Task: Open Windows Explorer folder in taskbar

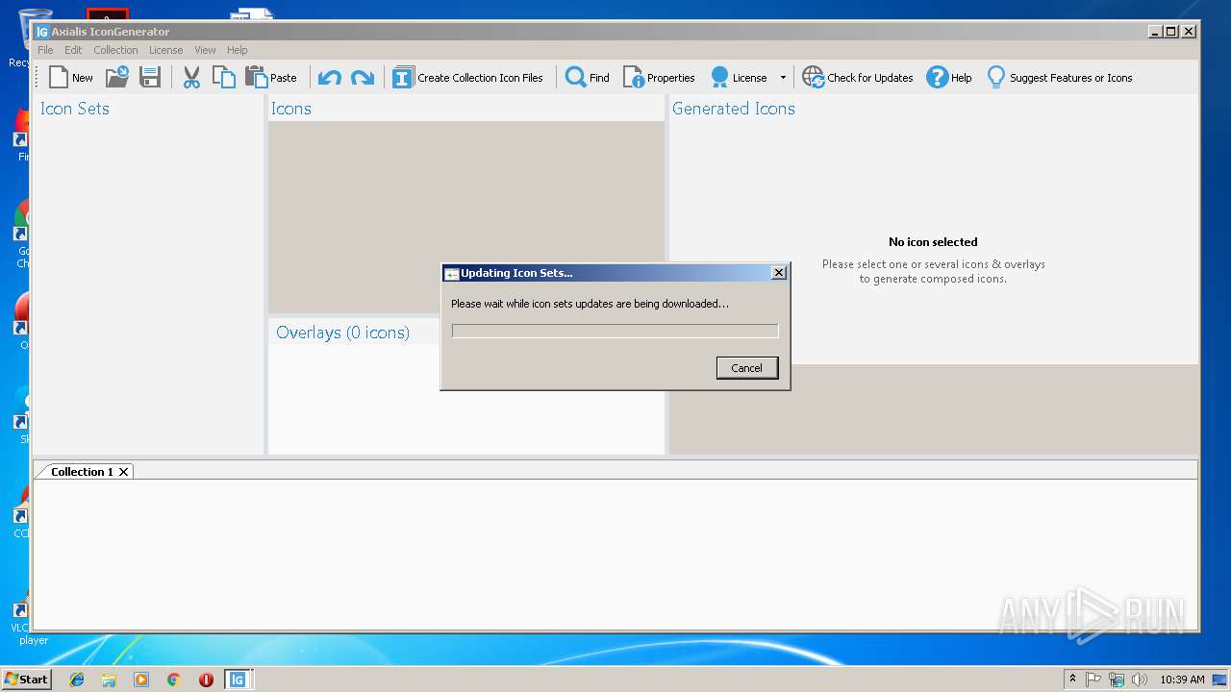Action: tap(109, 680)
